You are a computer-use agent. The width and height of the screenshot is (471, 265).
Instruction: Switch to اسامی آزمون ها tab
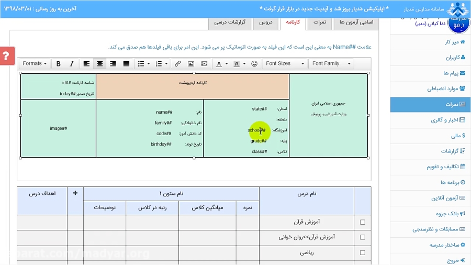[356, 23]
